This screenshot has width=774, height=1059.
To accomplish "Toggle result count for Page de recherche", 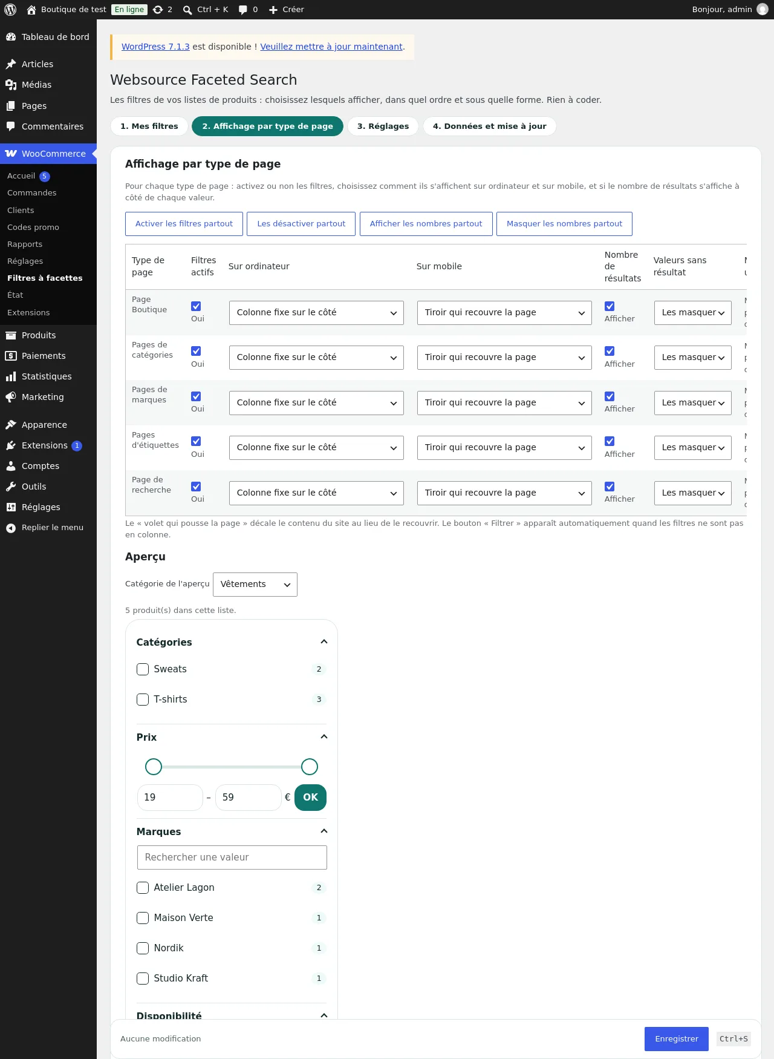I will [x=610, y=487].
